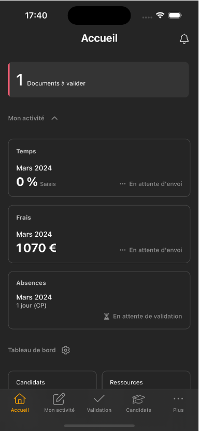Click the dots icon in Frais card
Viewport: 199px width, 431px height.
click(x=123, y=250)
